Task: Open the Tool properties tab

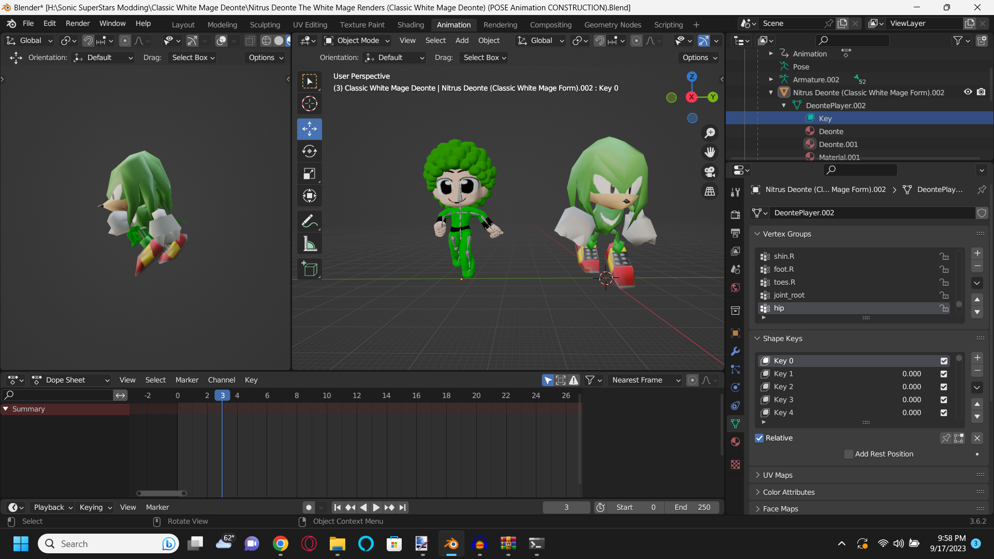Action: click(x=735, y=192)
